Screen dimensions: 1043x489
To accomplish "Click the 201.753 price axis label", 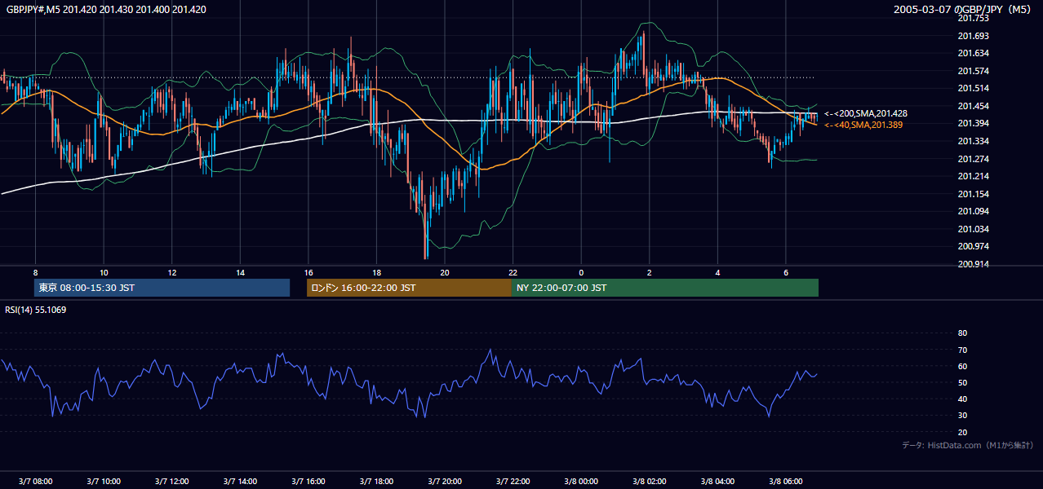I will pyautogui.click(x=973, y=18).
